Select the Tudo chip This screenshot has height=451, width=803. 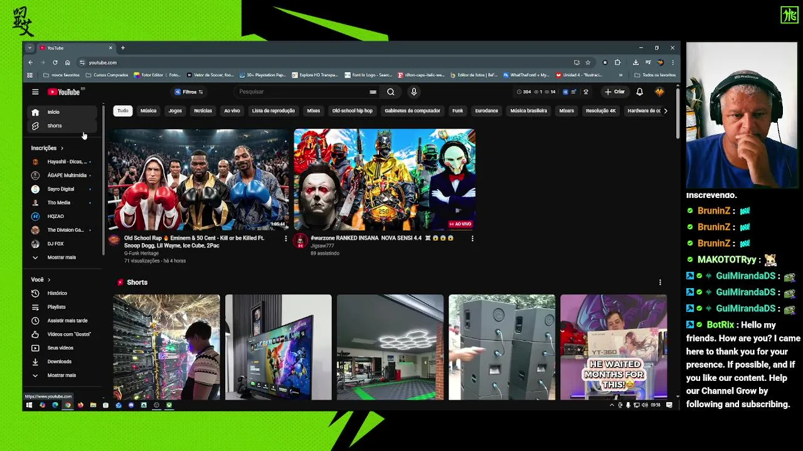[x=123, y=111]
